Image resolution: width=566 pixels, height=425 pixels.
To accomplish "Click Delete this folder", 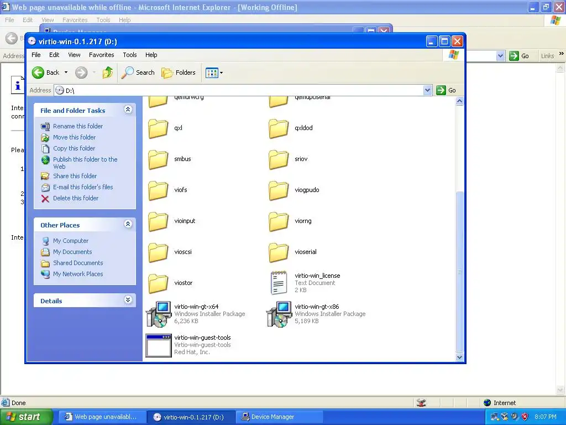I will (75, 199).
